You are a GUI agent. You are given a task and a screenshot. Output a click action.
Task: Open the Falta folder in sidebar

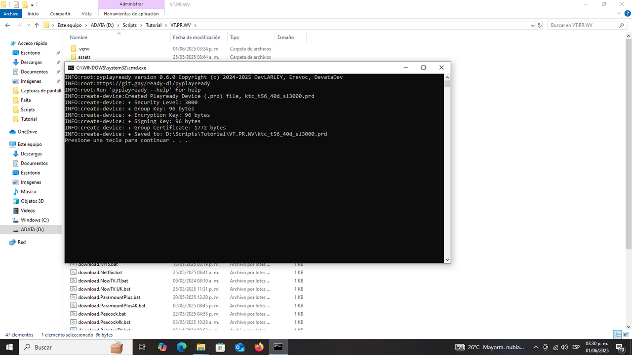point(26,100)
